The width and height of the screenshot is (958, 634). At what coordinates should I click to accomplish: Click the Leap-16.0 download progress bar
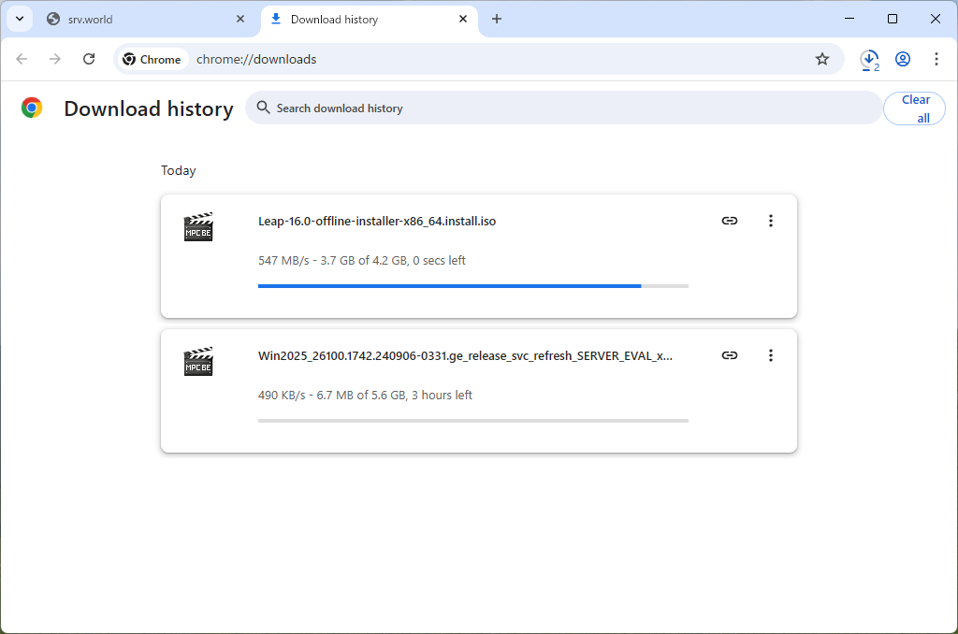tap(472, 285)
